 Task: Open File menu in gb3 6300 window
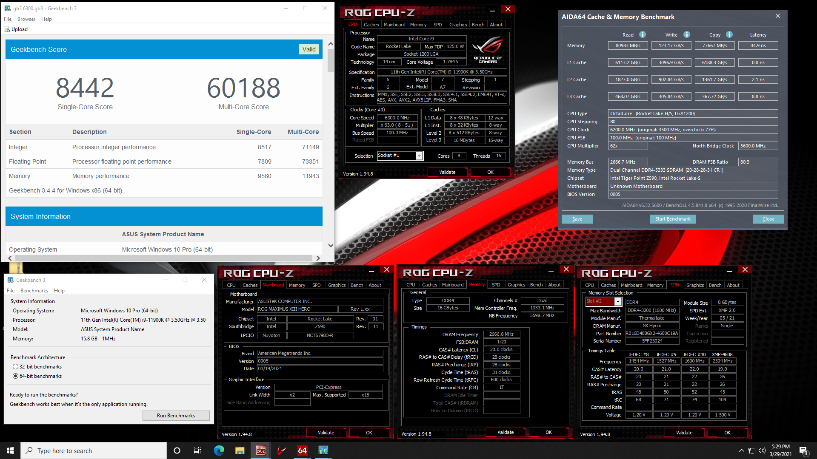tap(8, 19)
